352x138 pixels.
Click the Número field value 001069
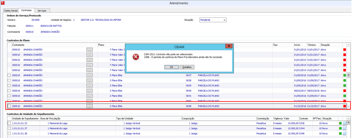tap(35, 20)
